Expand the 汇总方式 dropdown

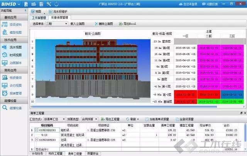[x=54, y=119]
